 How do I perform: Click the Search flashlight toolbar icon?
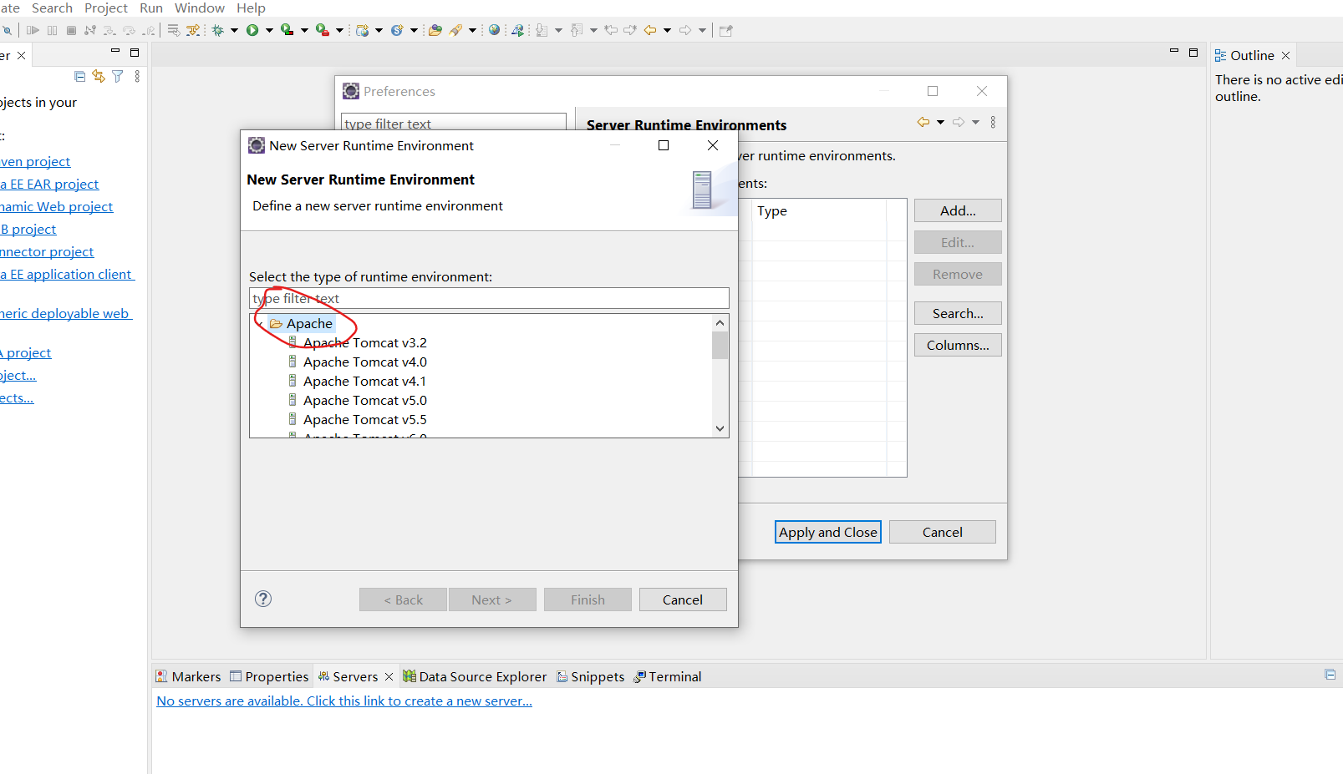pyautogui.click(x=455, y=30)
